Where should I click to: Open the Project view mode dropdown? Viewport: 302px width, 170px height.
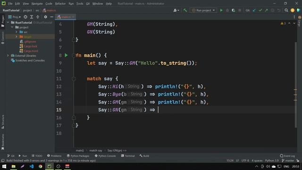tap(15, 17)
